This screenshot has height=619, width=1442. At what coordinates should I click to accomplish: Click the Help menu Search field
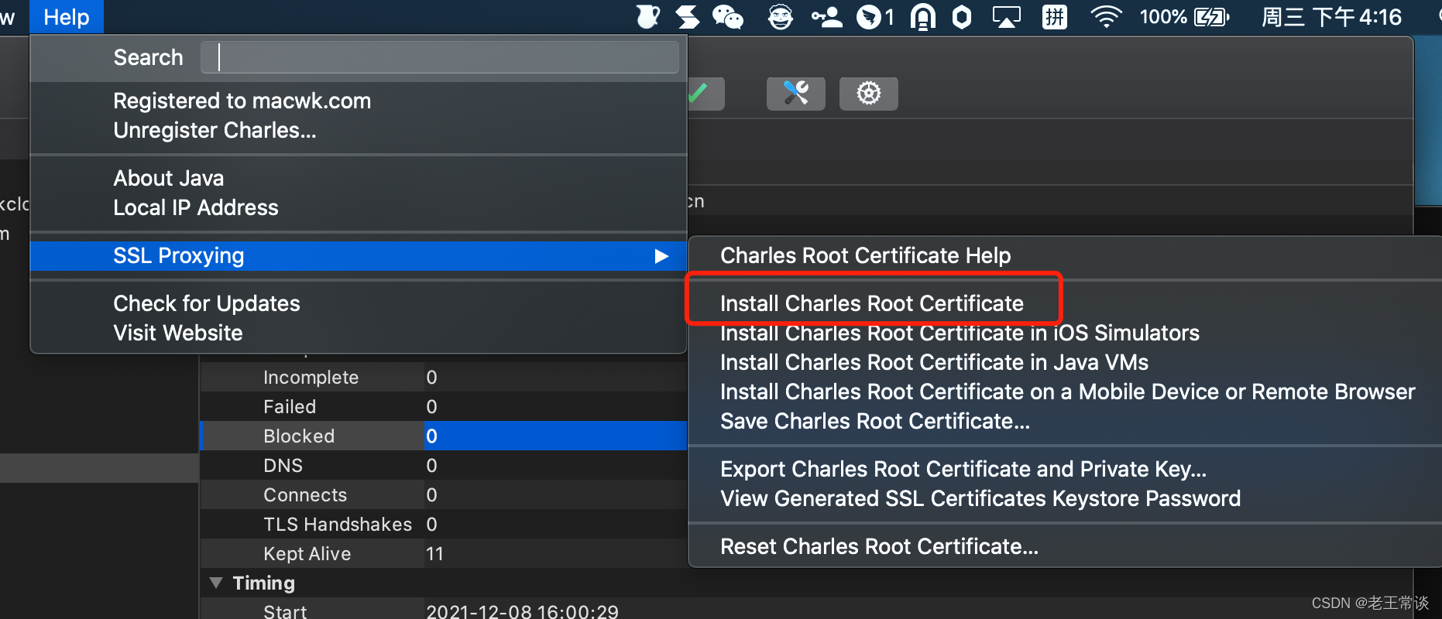[439, 57]
